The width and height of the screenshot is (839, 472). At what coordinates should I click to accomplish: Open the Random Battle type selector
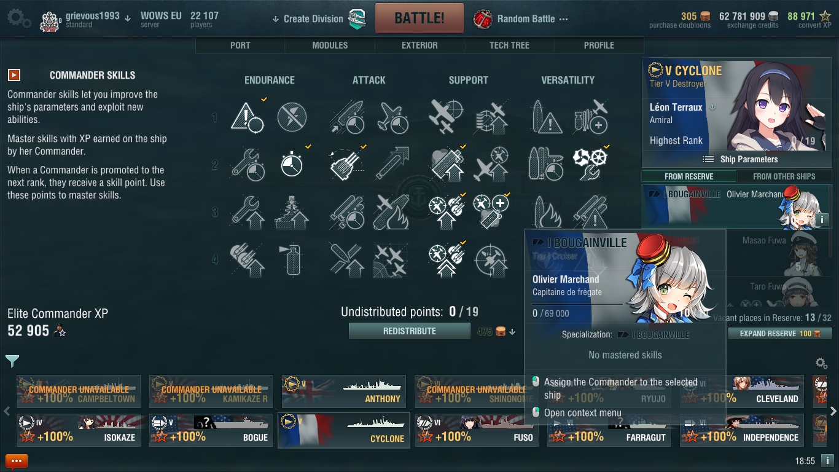click(521, 19)
